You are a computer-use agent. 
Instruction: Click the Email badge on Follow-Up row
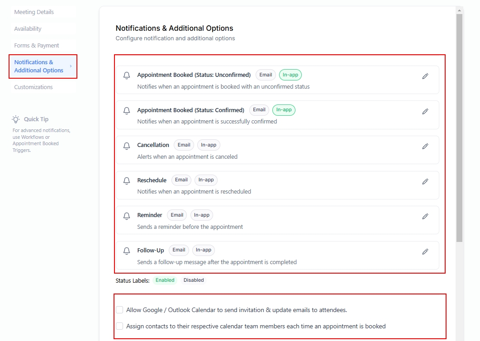[x=179, y=250]
